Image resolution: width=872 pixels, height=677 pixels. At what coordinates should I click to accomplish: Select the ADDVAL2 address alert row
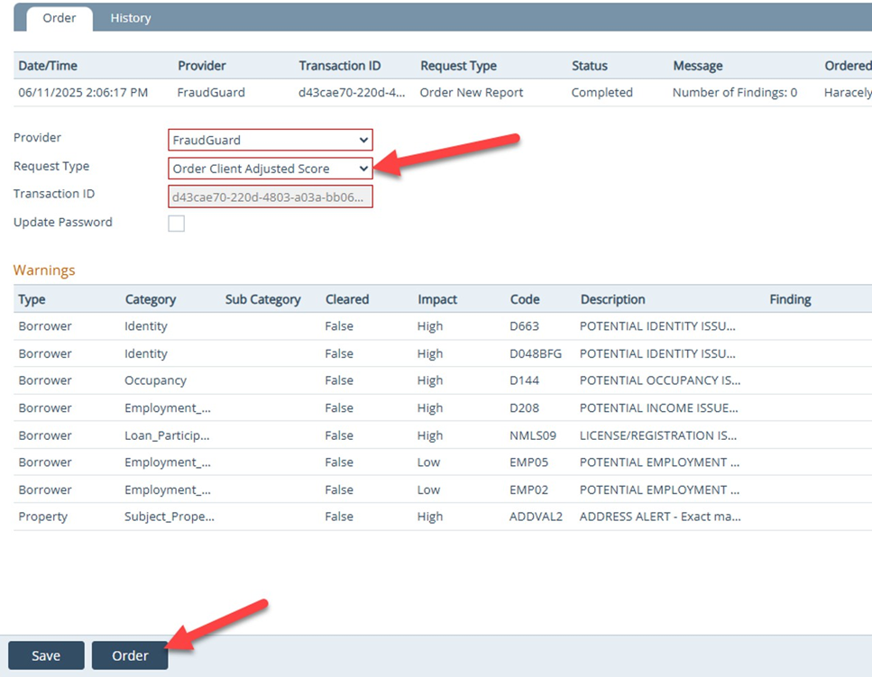pos(361,517)
